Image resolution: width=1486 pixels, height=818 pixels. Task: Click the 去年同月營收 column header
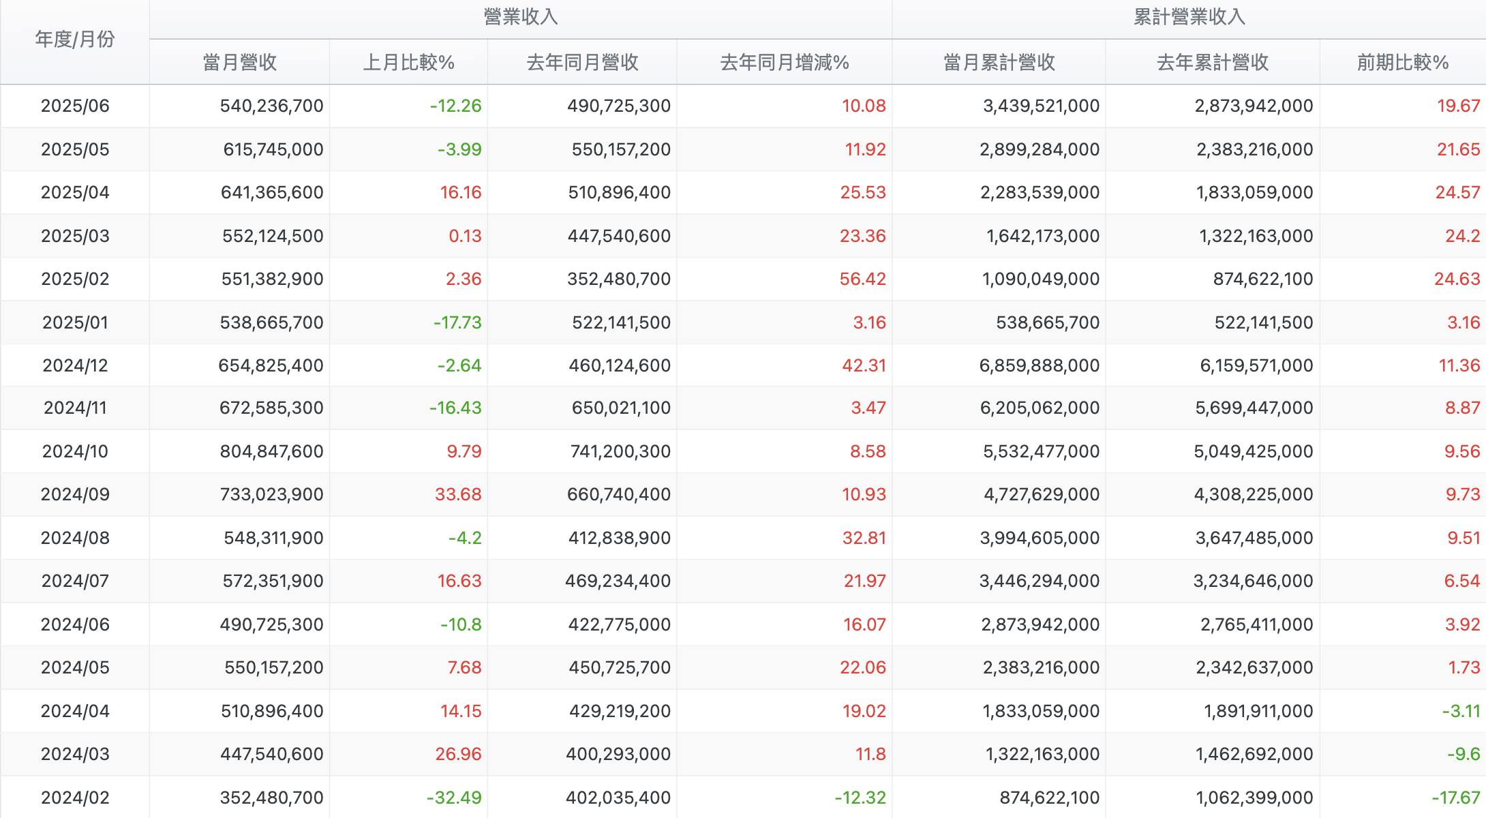click(x=582, y=63)
